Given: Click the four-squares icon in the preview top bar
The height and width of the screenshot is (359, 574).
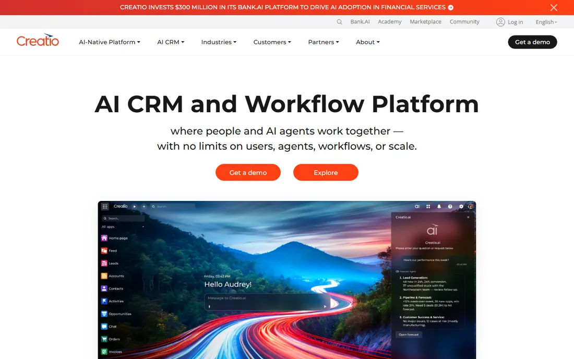Looking at the screenshot, I should (428, 207).
